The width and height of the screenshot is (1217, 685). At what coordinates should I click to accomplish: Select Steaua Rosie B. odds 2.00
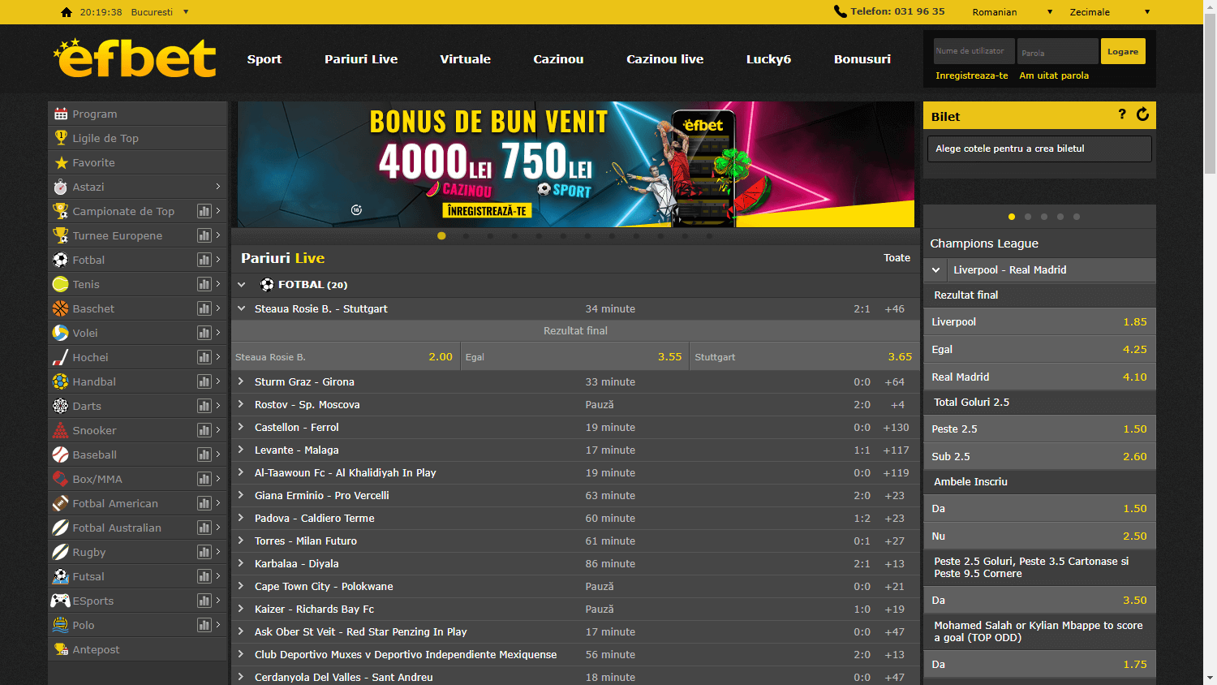[346, 357]
